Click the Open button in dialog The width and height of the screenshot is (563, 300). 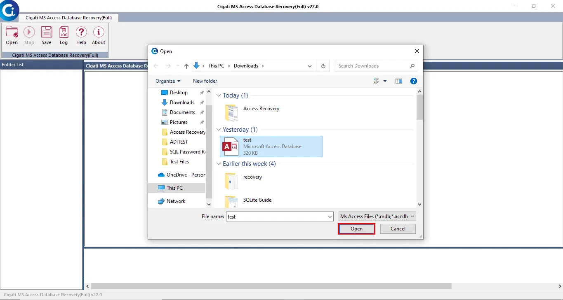[x=356, y=229]
